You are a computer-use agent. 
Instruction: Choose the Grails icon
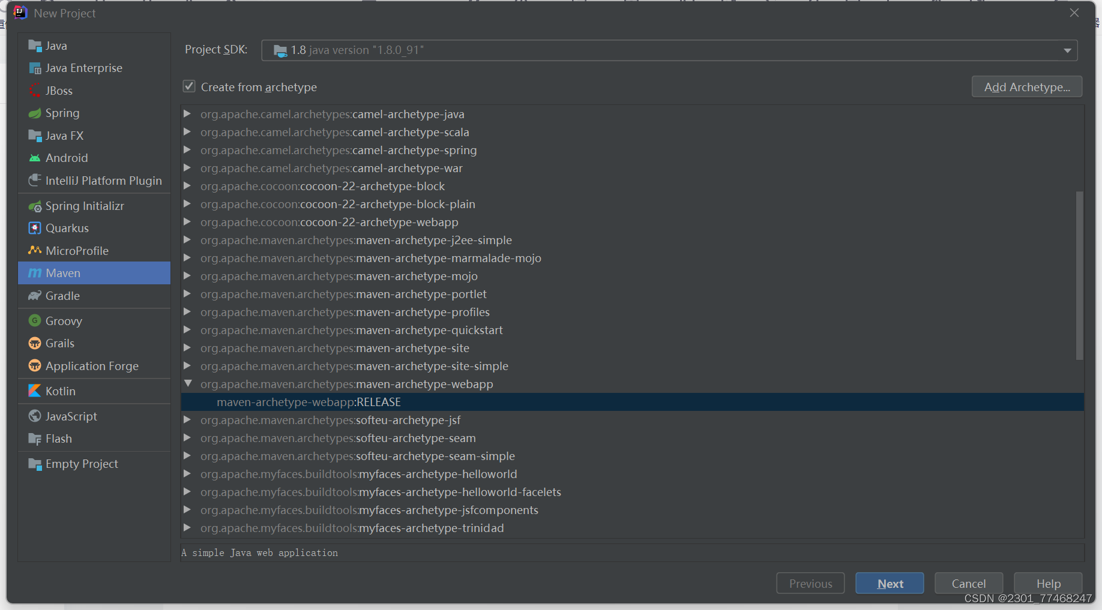35,344
